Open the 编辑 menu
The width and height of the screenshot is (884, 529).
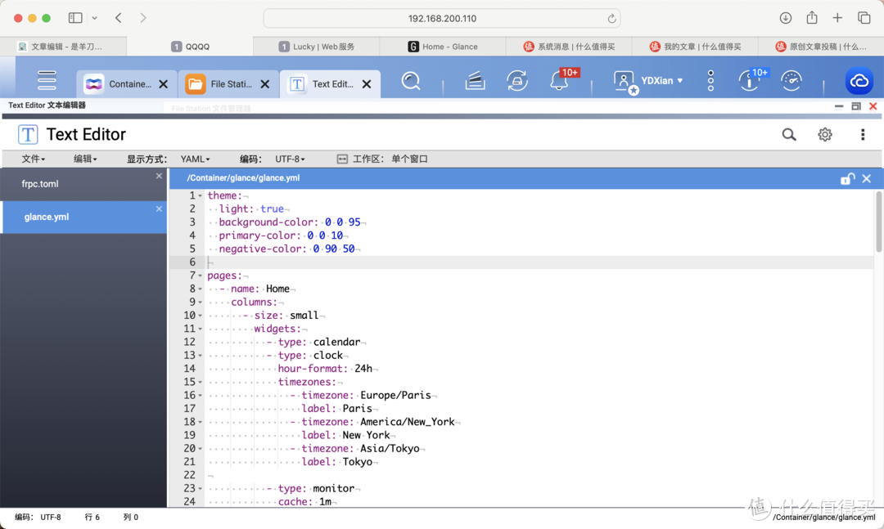point(85,159)
